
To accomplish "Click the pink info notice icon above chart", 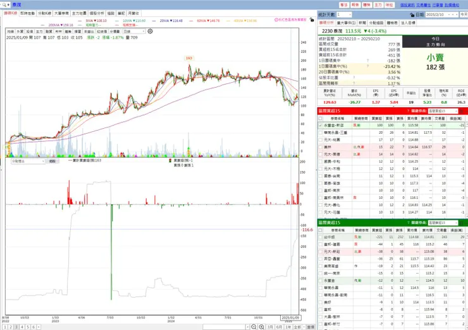I will [276, 20].
